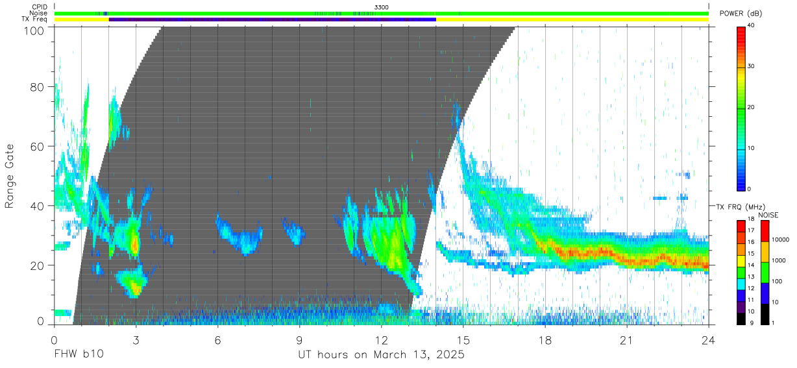This screenshot has height=368, width=797.
Task: Click the red band of the NOISE scale
Action: click(x=765, y=231)
